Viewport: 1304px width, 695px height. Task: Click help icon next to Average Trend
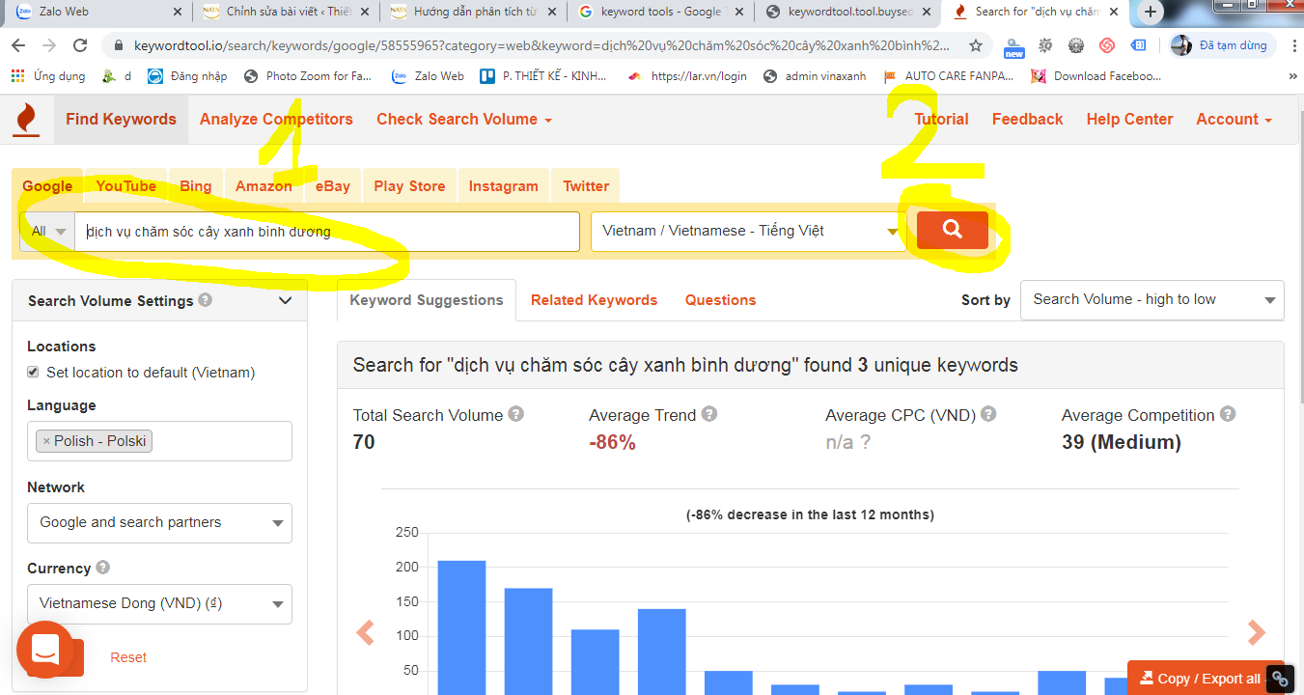tap(709, 414)
